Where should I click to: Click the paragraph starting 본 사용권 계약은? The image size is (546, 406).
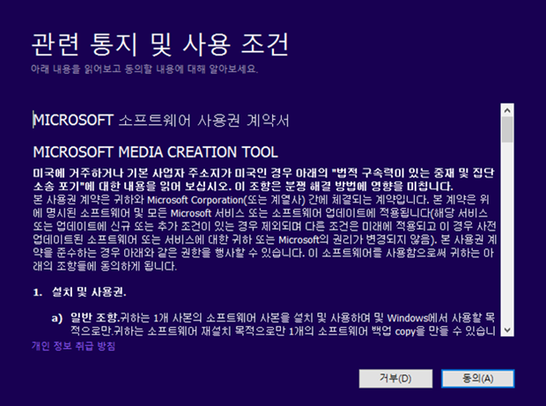(x=265, y=233)
